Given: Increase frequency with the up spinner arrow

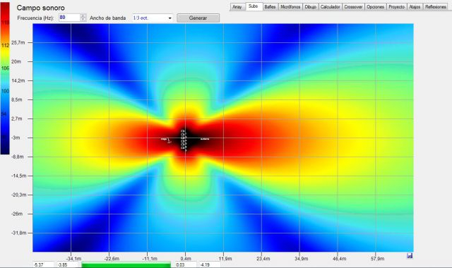Looking at the screenshot, I should click(83, 16).
